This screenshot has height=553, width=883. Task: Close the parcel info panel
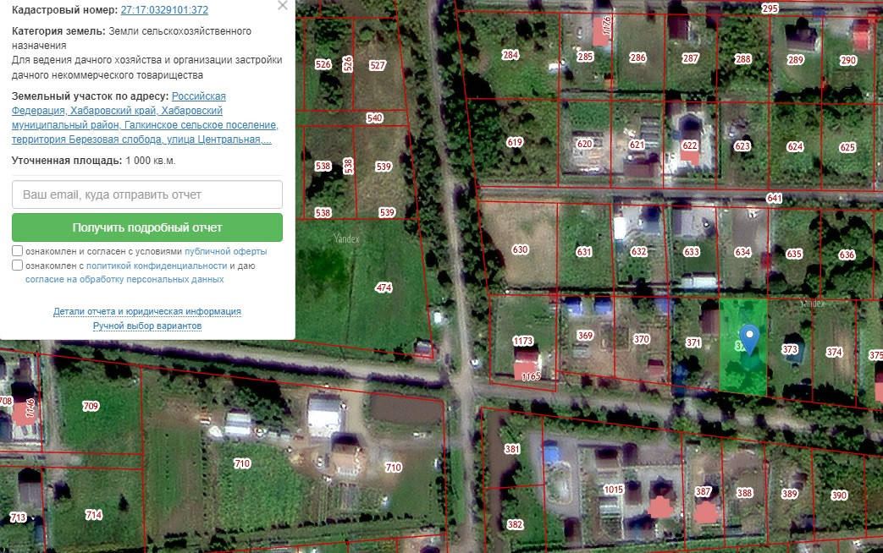point(283,6)
